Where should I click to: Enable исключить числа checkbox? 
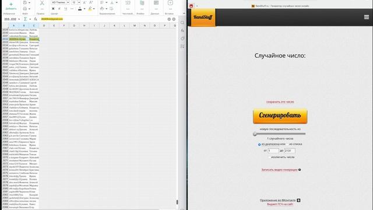click(x=269, y=157)
